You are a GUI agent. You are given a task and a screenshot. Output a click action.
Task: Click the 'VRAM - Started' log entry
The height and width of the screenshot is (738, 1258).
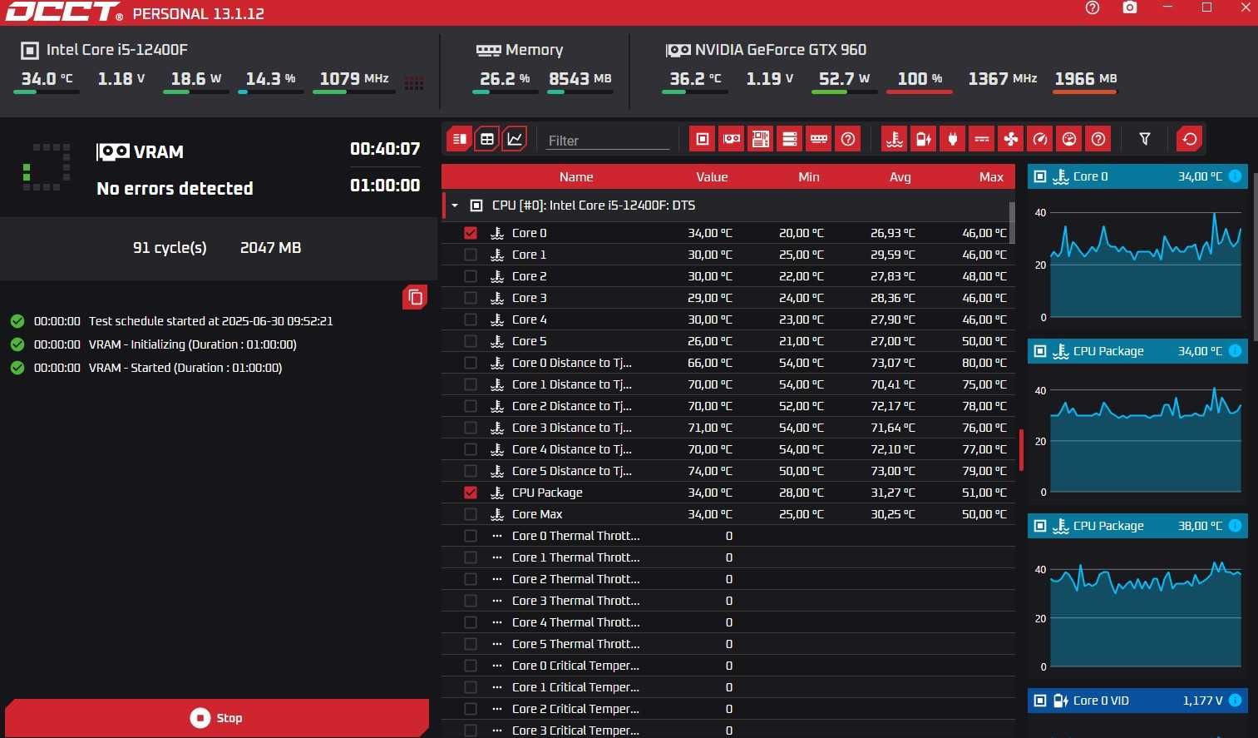point(185,368)
